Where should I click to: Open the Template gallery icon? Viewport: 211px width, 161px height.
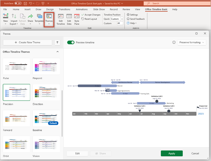point(39,17)
